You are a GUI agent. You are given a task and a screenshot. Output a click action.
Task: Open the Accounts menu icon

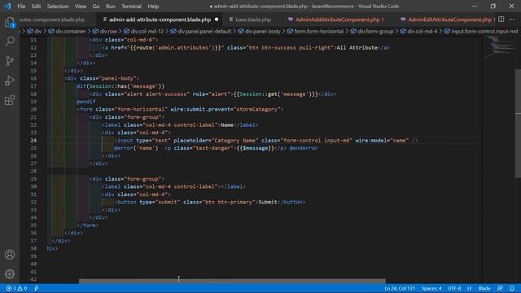[x=10, y=255]
